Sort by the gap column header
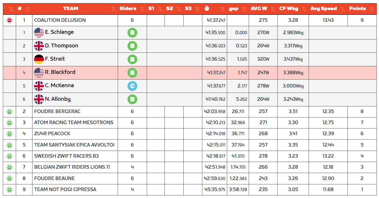The width and height of the screenshot is (379, 198). (x=234, y=9)
